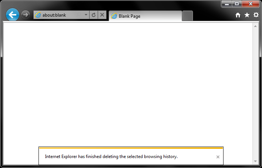Minimize the Internet Explorer window
The height and width of the screenshot is (168, 262).
(227, 4)
